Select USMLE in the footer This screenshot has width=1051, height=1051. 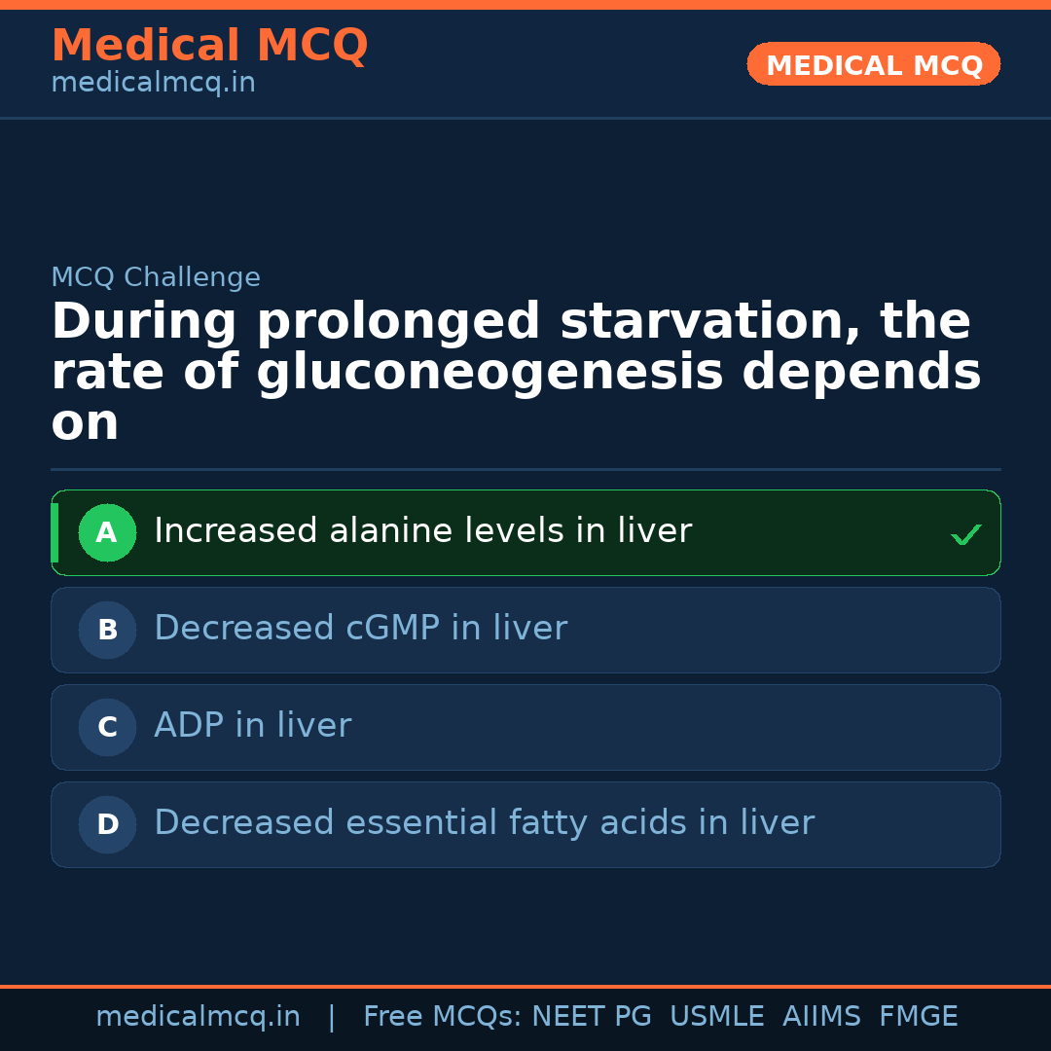[716, 1017]
